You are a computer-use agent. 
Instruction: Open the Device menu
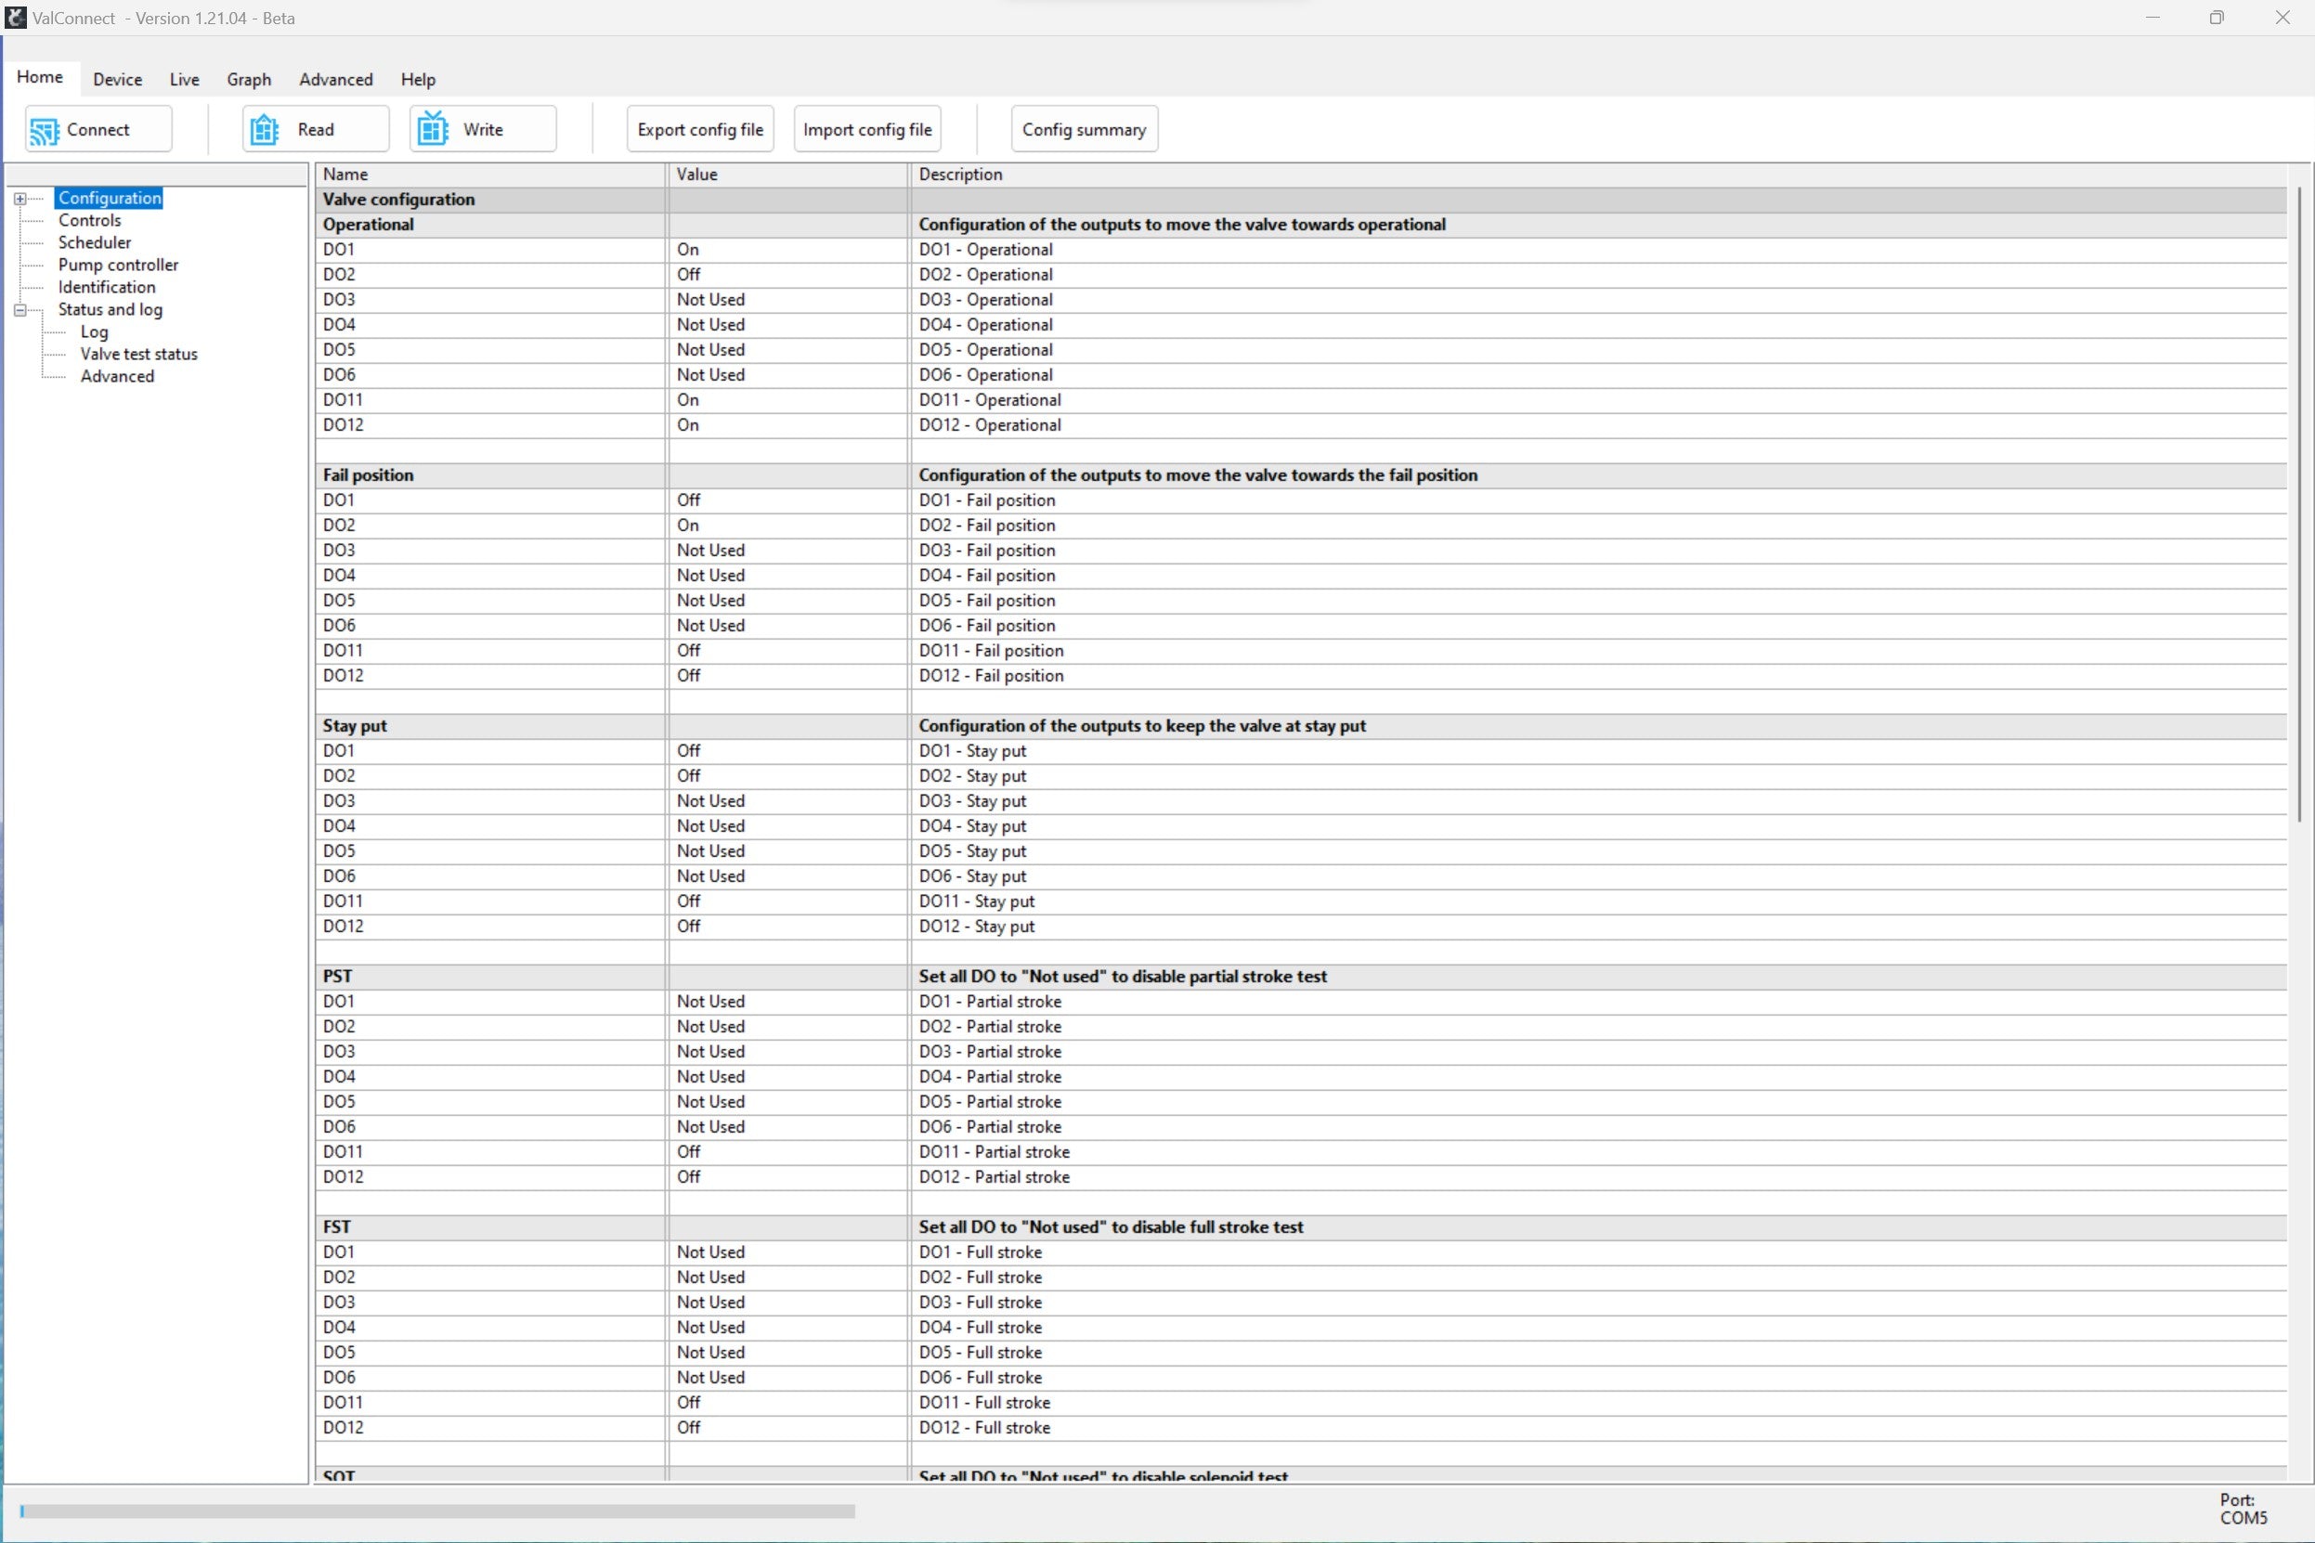point(117,80)
